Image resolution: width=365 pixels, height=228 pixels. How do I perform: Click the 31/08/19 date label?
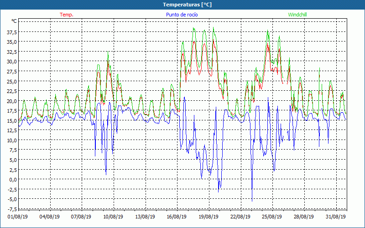pyautogui.click(x=336, y=217)
